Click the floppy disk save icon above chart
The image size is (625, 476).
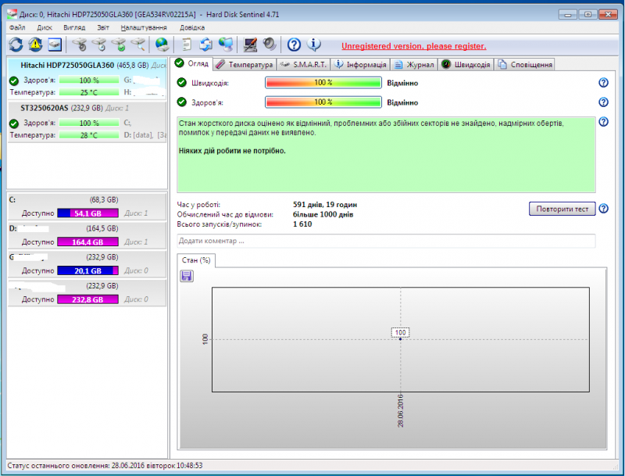pos(187,276)
